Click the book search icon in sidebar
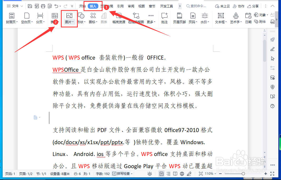This screenshot has width=281, height=180. [273, 96]
